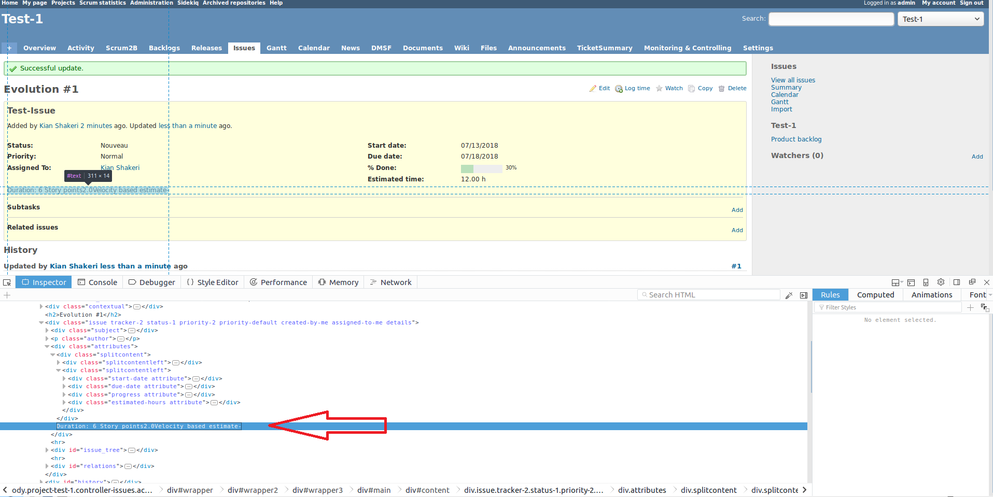Open Scrum statistics in top menu
The width and height of the screenshot is (993, 497).
coord(103,3)
